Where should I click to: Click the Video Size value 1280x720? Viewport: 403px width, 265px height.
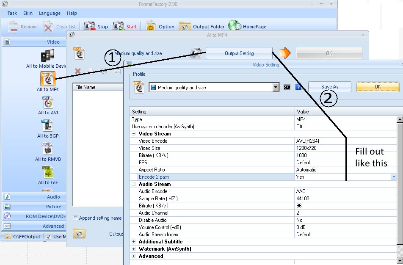(x=306, y=148)
